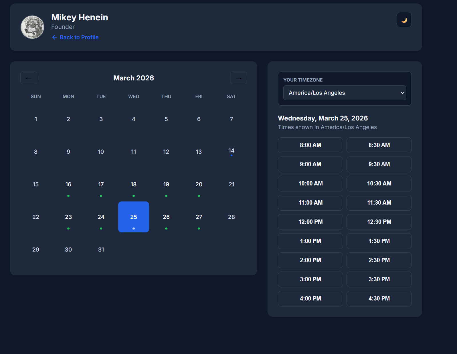Select March 26 on the calendar
Image resolution: width=457 pixels, height=354 pixels.
pos(166,217)
